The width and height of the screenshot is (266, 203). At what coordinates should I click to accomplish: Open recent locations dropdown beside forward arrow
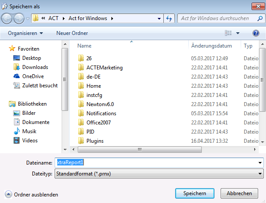click(x=28, y=19)
